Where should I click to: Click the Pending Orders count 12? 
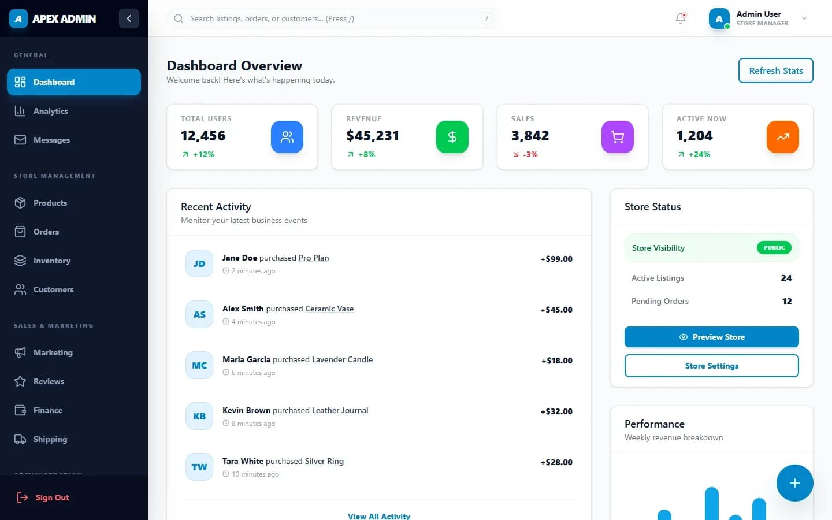point(787,301)
